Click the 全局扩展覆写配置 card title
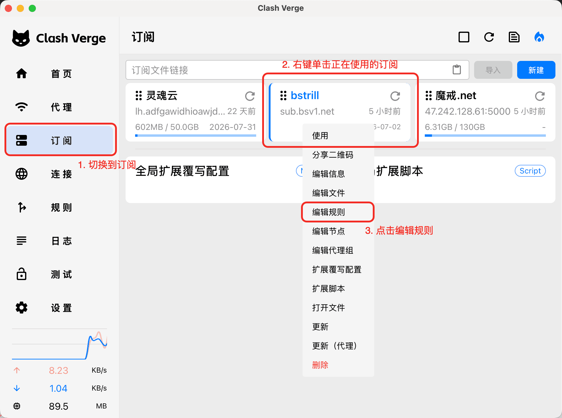Image resolution: width=562 pixels, height=418 pixels. coord(182,171)
